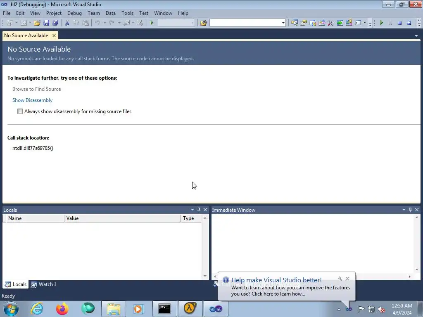Open the Tools menu
Viewport: 423px width, 317px height.
(x=127, y=13)
